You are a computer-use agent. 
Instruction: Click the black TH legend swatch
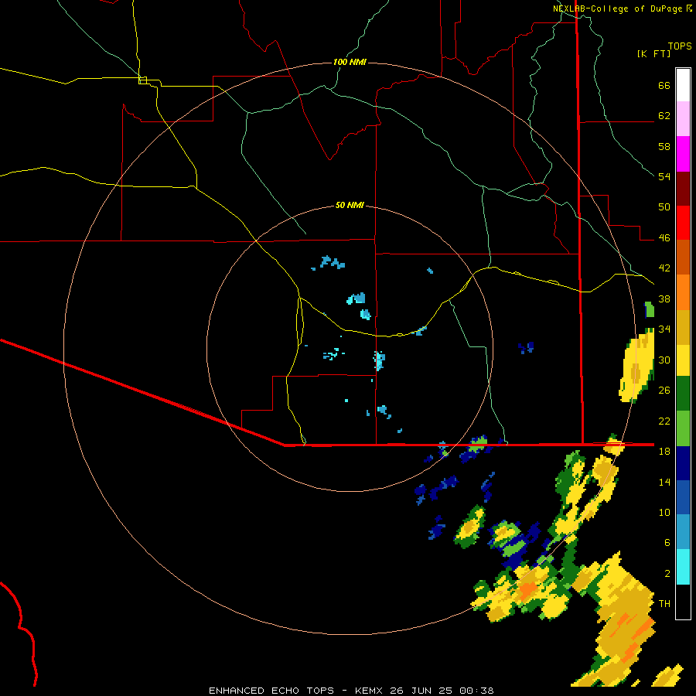[x=683, y=602]
